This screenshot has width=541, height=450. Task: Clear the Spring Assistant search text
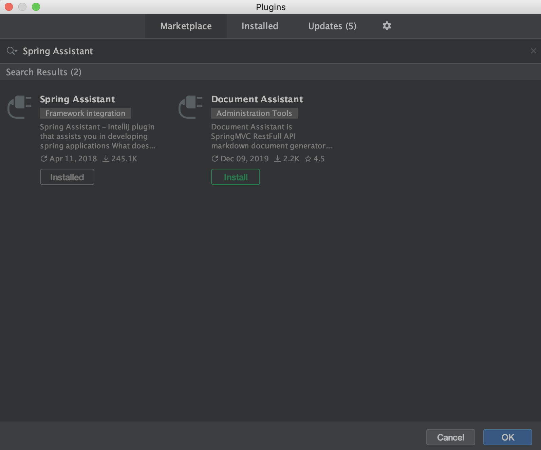pyautogui.click(x=533, y=51)
